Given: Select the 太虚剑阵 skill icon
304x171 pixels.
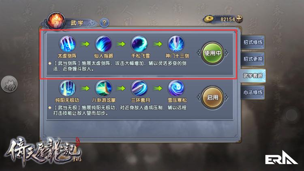Looking at the screenshot, I should (67, 44).
